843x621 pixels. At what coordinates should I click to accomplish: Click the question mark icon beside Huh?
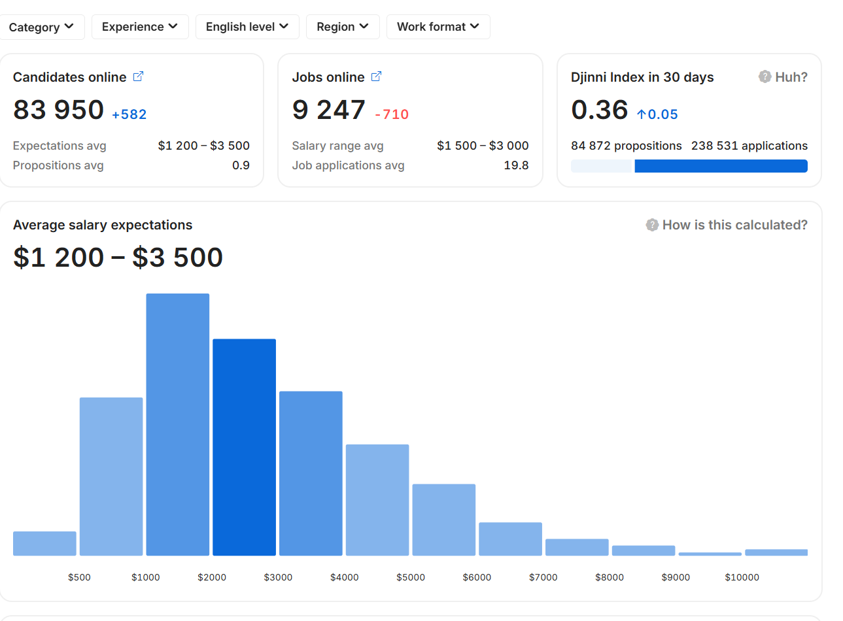(x=765, y=76)
